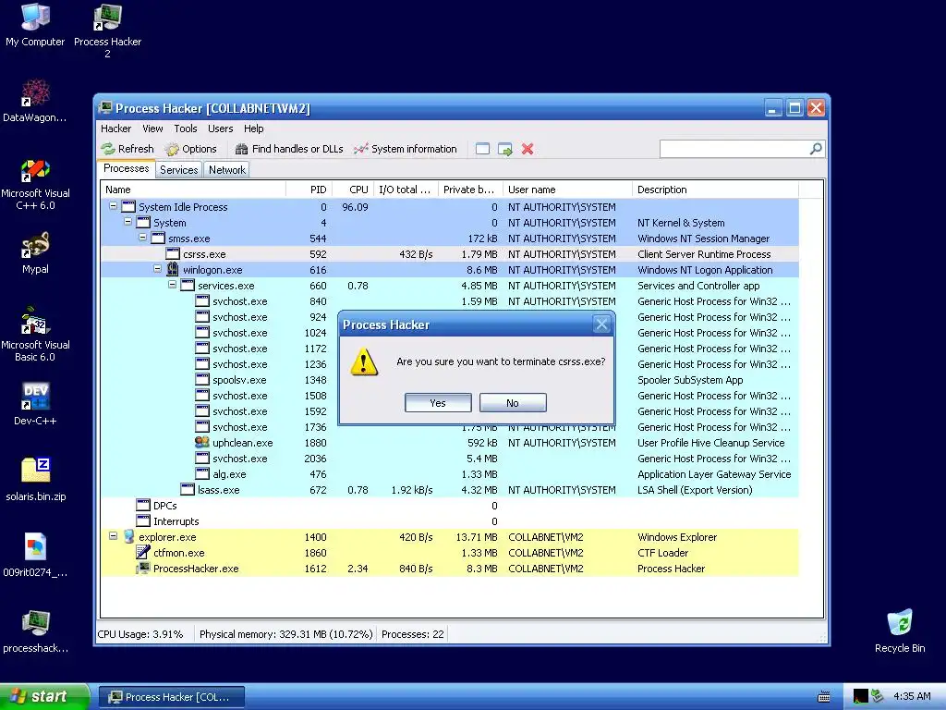Select the DPCs row
946x710 pixels.
(x=450, y=506)
